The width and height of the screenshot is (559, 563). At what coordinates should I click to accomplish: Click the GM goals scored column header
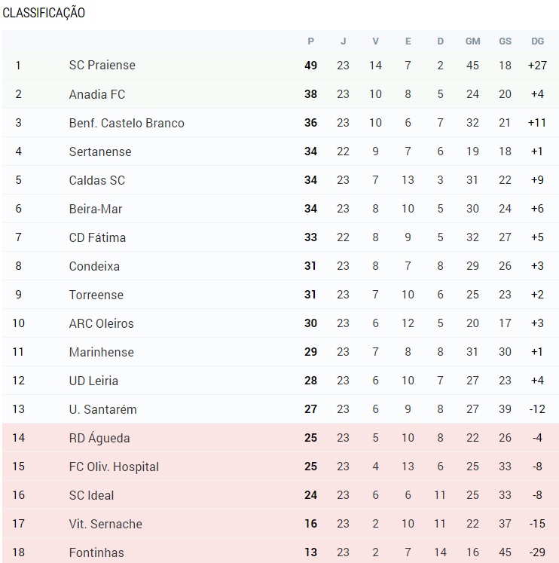472,41
